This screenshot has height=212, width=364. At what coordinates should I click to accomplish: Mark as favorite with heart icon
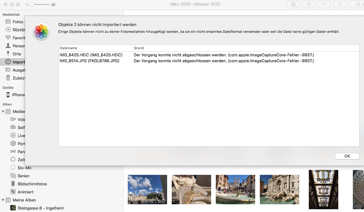coord(324,4)
